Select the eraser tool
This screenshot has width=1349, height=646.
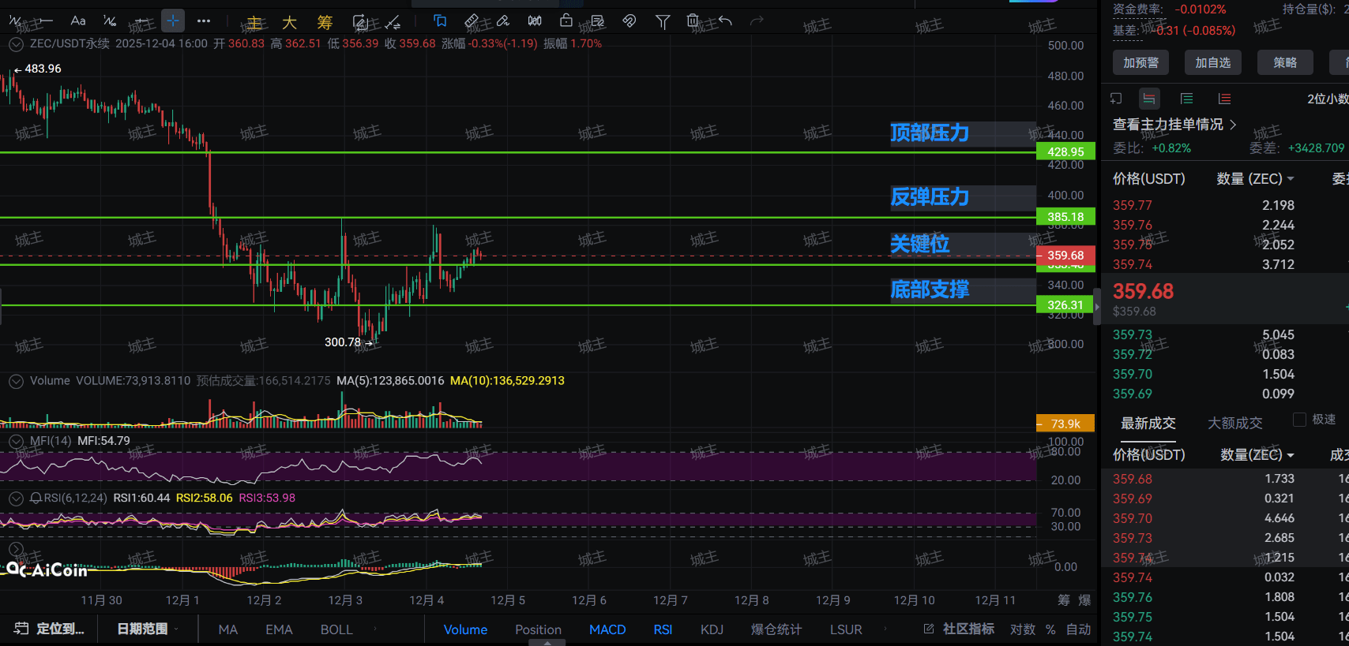tap(503, 21)
